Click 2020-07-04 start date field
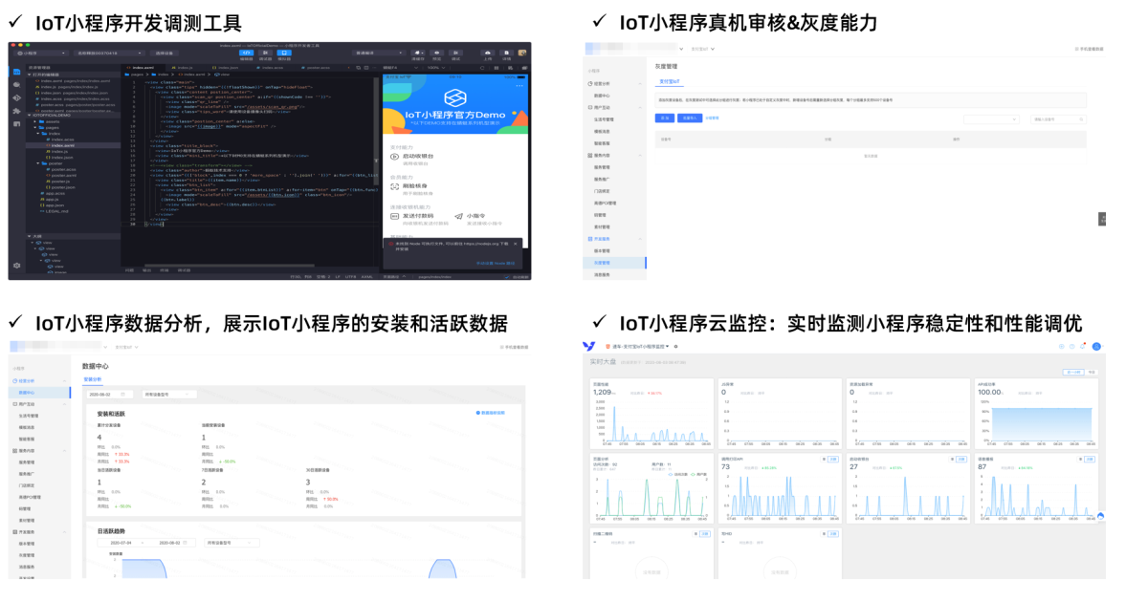Image resolution: width=1126 pixels, height=601 pixels. [x=121, y=543]
